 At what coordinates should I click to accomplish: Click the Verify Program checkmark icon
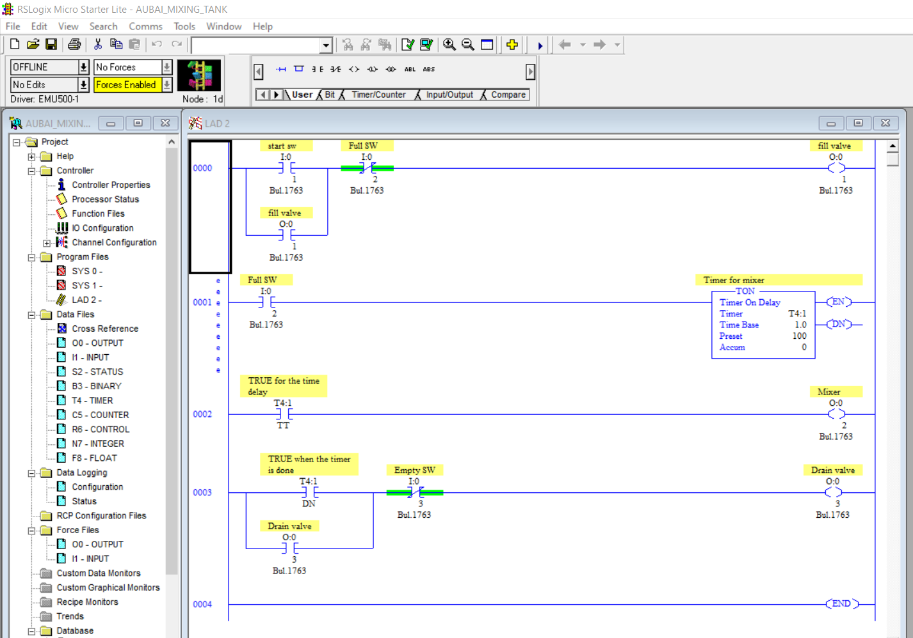point(407,45)
